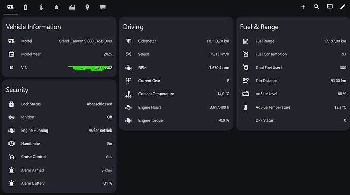Click the 'Grand Canyon S 600 CrossOver' value
The image size is (350, 195).
coord(86,41)
